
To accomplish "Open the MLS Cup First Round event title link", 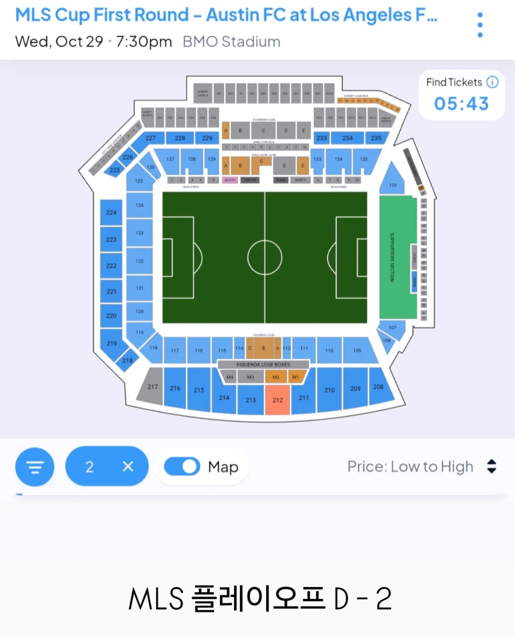I will (226, 15).
